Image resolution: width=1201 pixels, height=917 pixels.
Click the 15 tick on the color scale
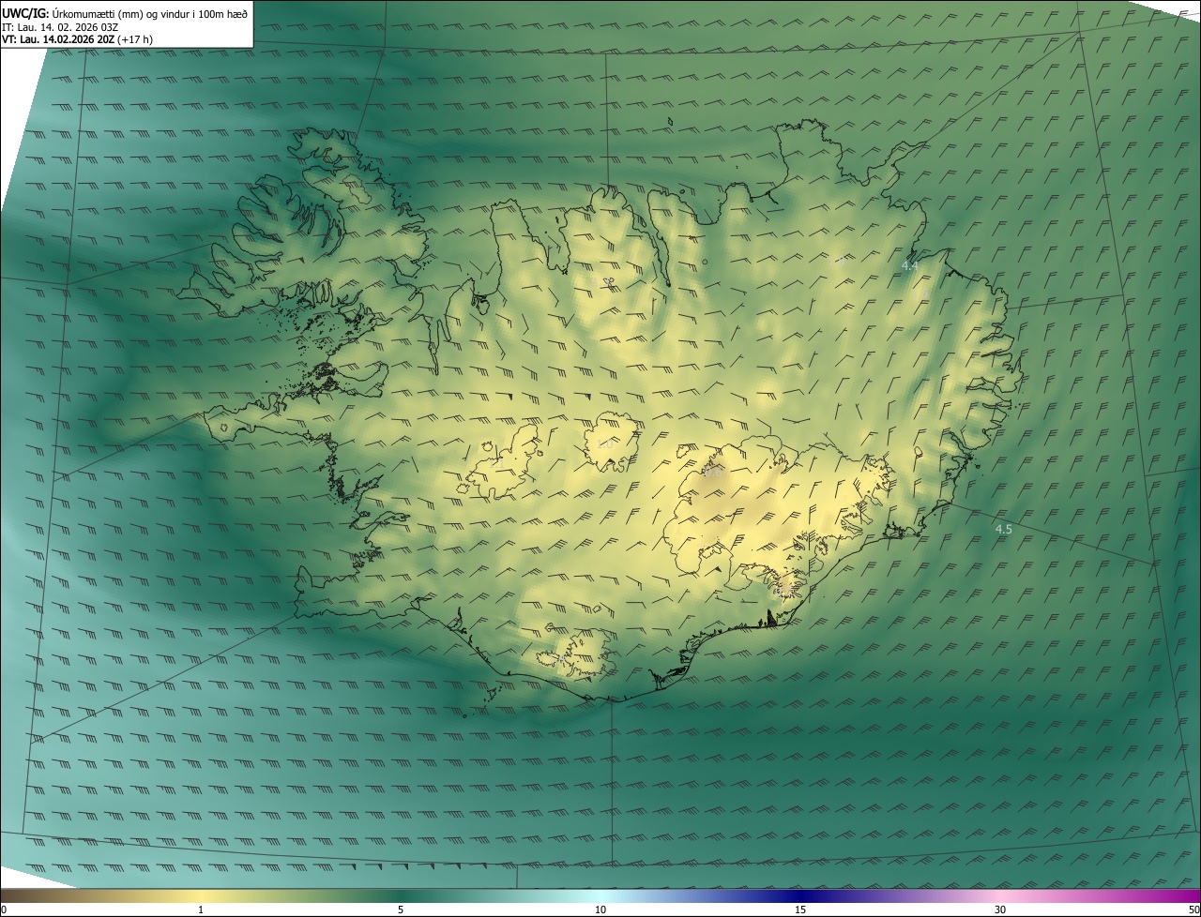tap(800, 909)
